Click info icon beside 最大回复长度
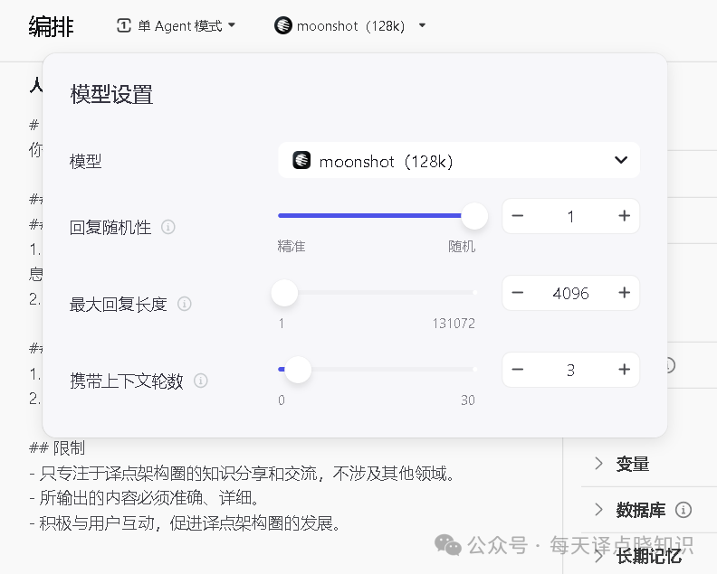The width and height of the screenshot is (717, 574). (185, 304)
